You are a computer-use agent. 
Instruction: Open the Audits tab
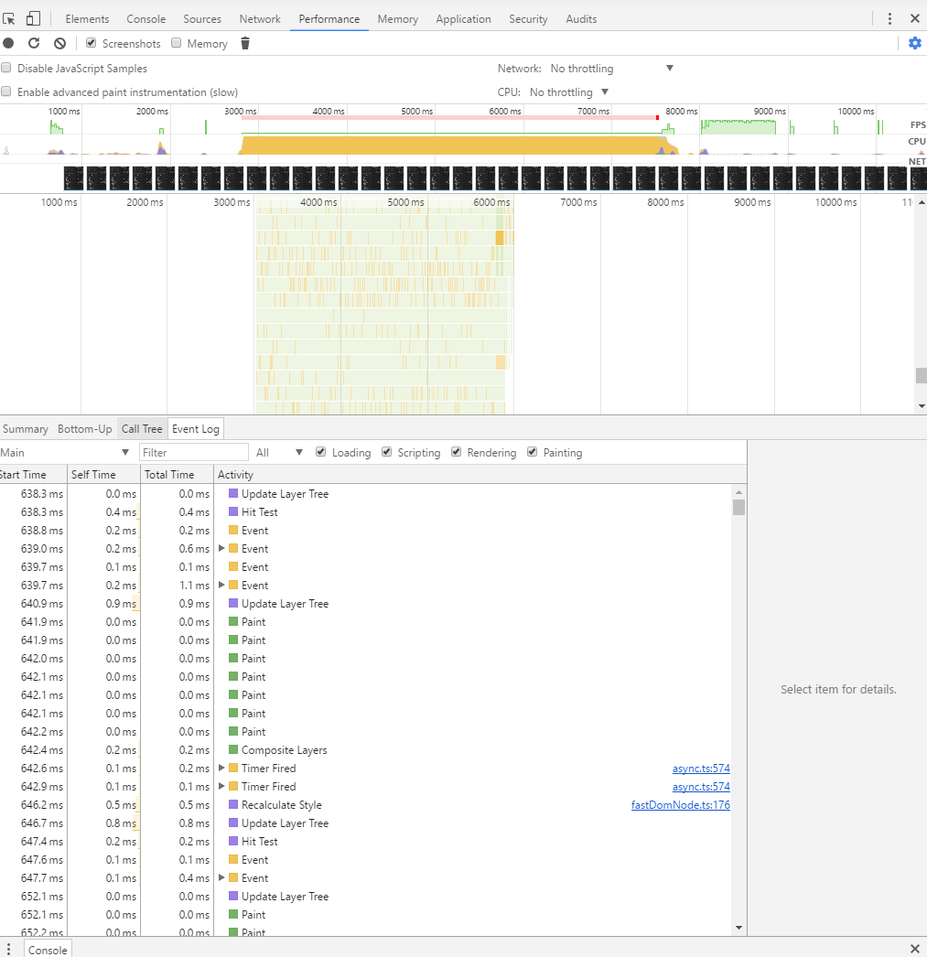coord(581,19)
